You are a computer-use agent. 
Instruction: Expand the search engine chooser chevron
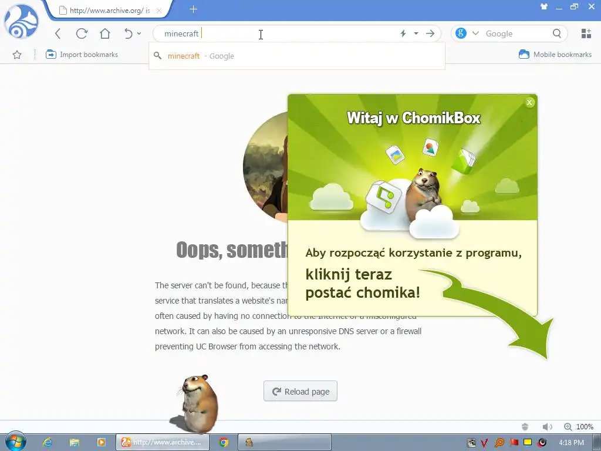point(475,33)
